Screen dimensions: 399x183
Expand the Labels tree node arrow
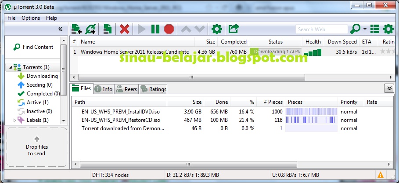tap(14, 120)
